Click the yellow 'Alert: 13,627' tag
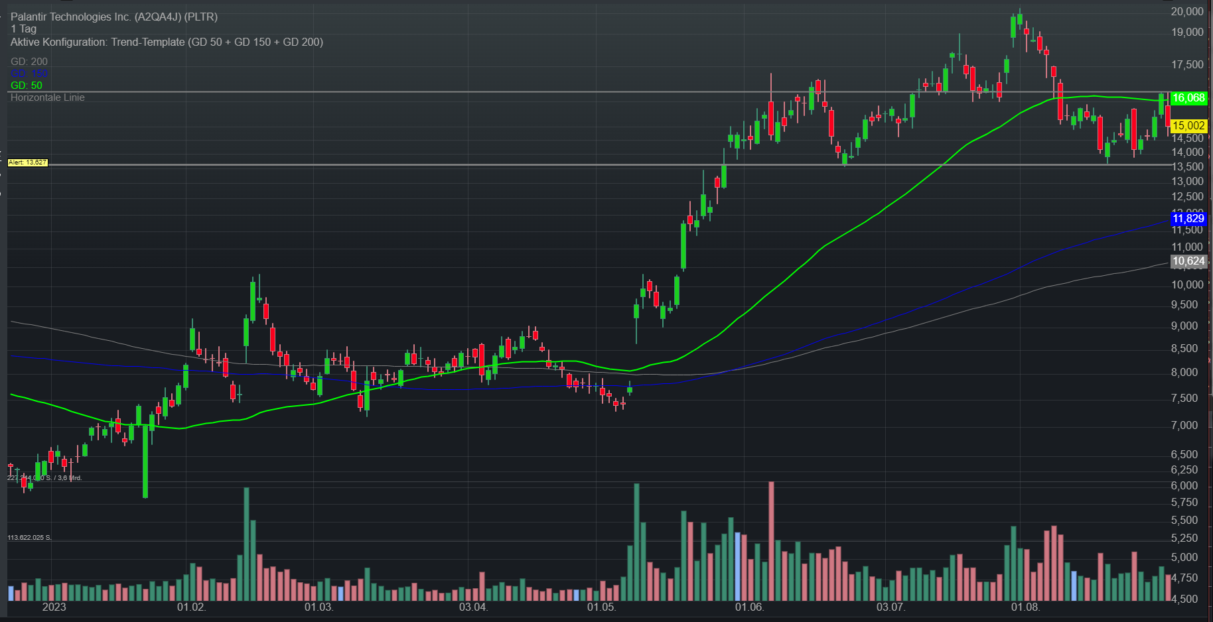Screen dimensions: 1213x622 pyautogui.click(x=28, y=162)
